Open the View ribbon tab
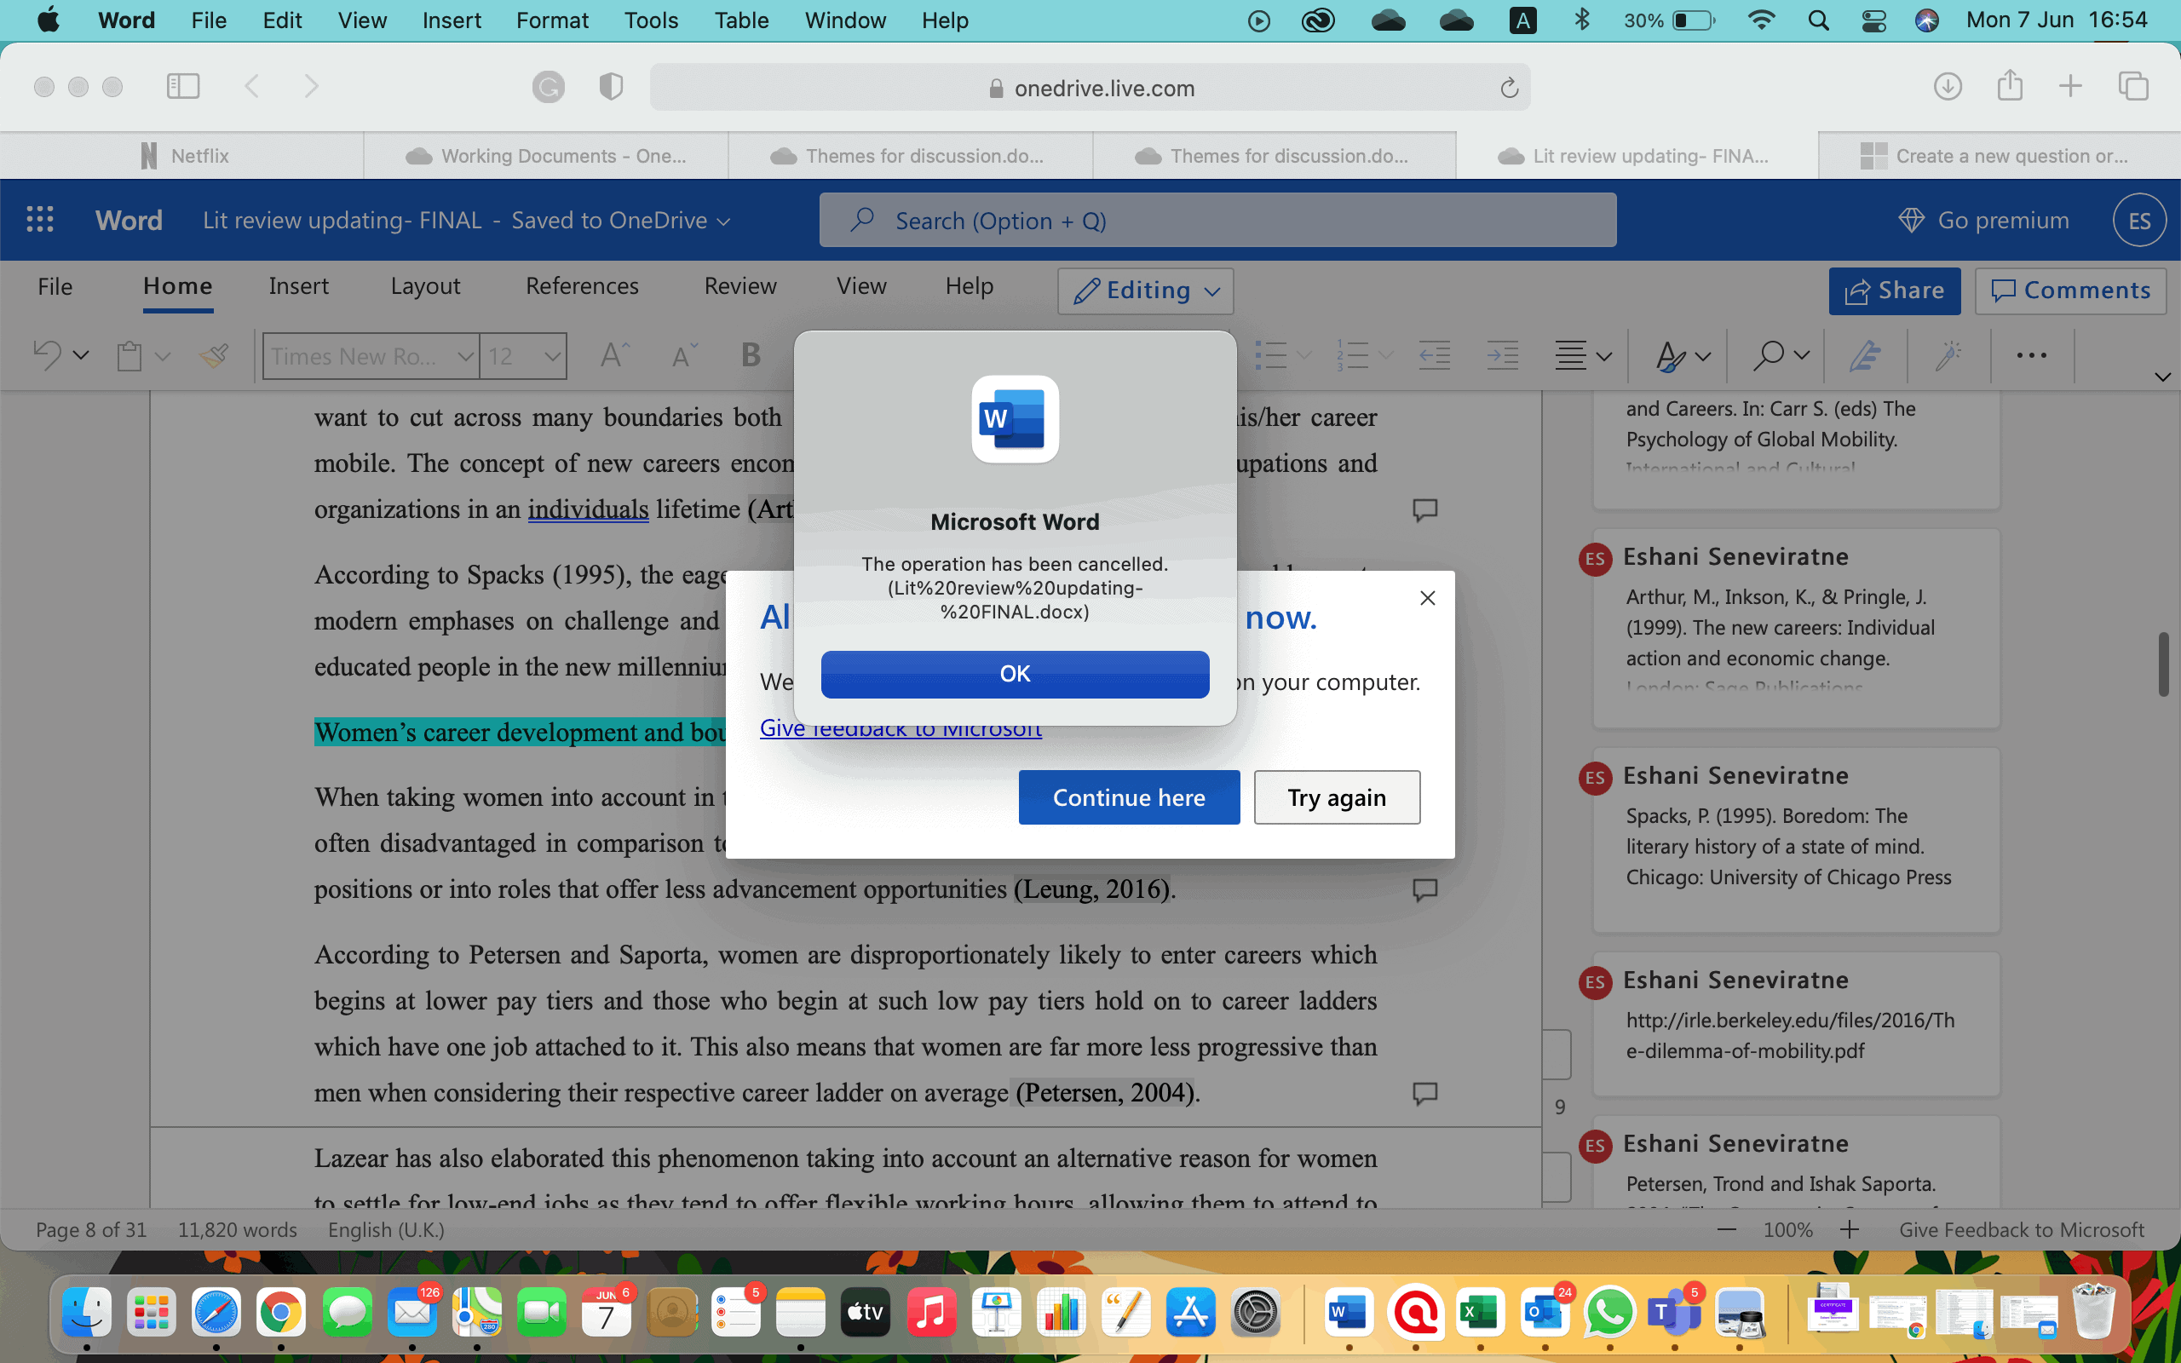 pyautogui.click(x=860, y=285)
